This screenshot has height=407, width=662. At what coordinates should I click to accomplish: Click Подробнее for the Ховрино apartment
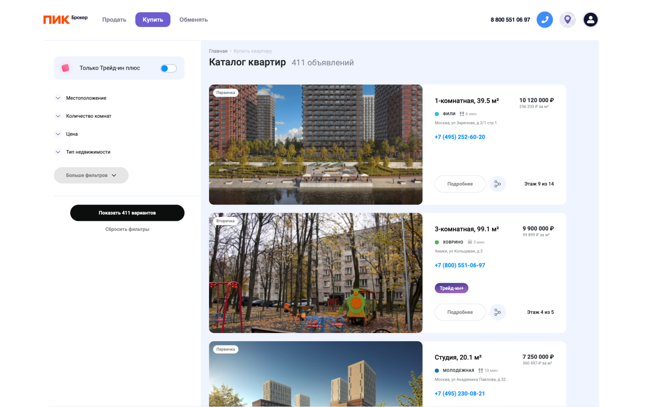(x=460, y=312)
